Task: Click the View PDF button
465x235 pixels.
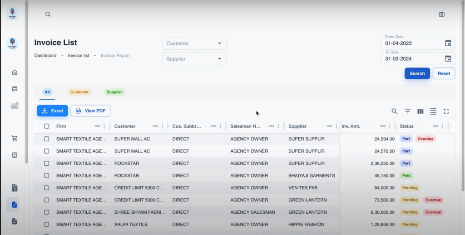Action: click(x=90, y=110)
